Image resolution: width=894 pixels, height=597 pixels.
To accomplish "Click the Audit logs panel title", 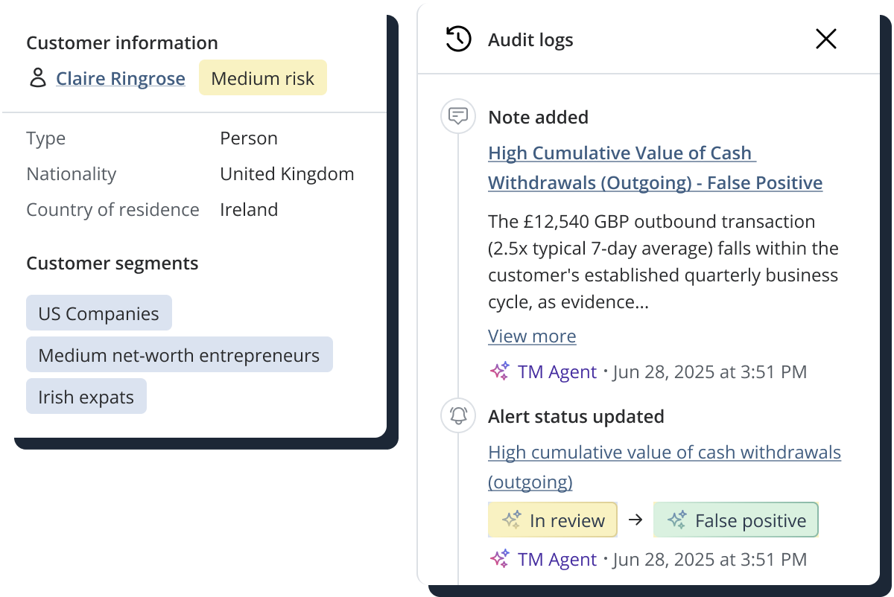I will 530,39.
